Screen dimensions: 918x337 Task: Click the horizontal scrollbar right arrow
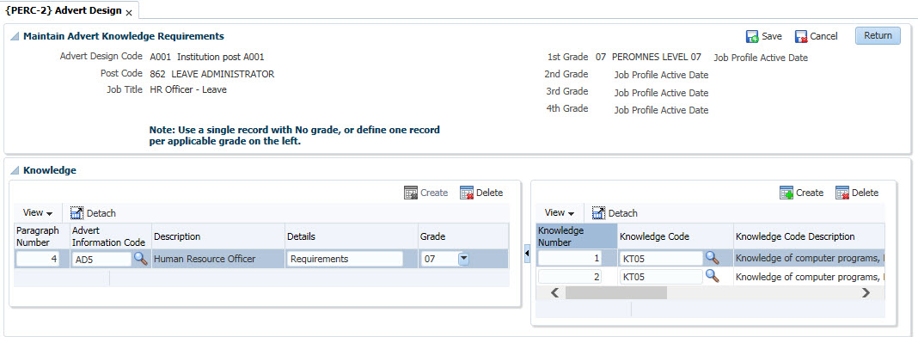pos(866,293)
